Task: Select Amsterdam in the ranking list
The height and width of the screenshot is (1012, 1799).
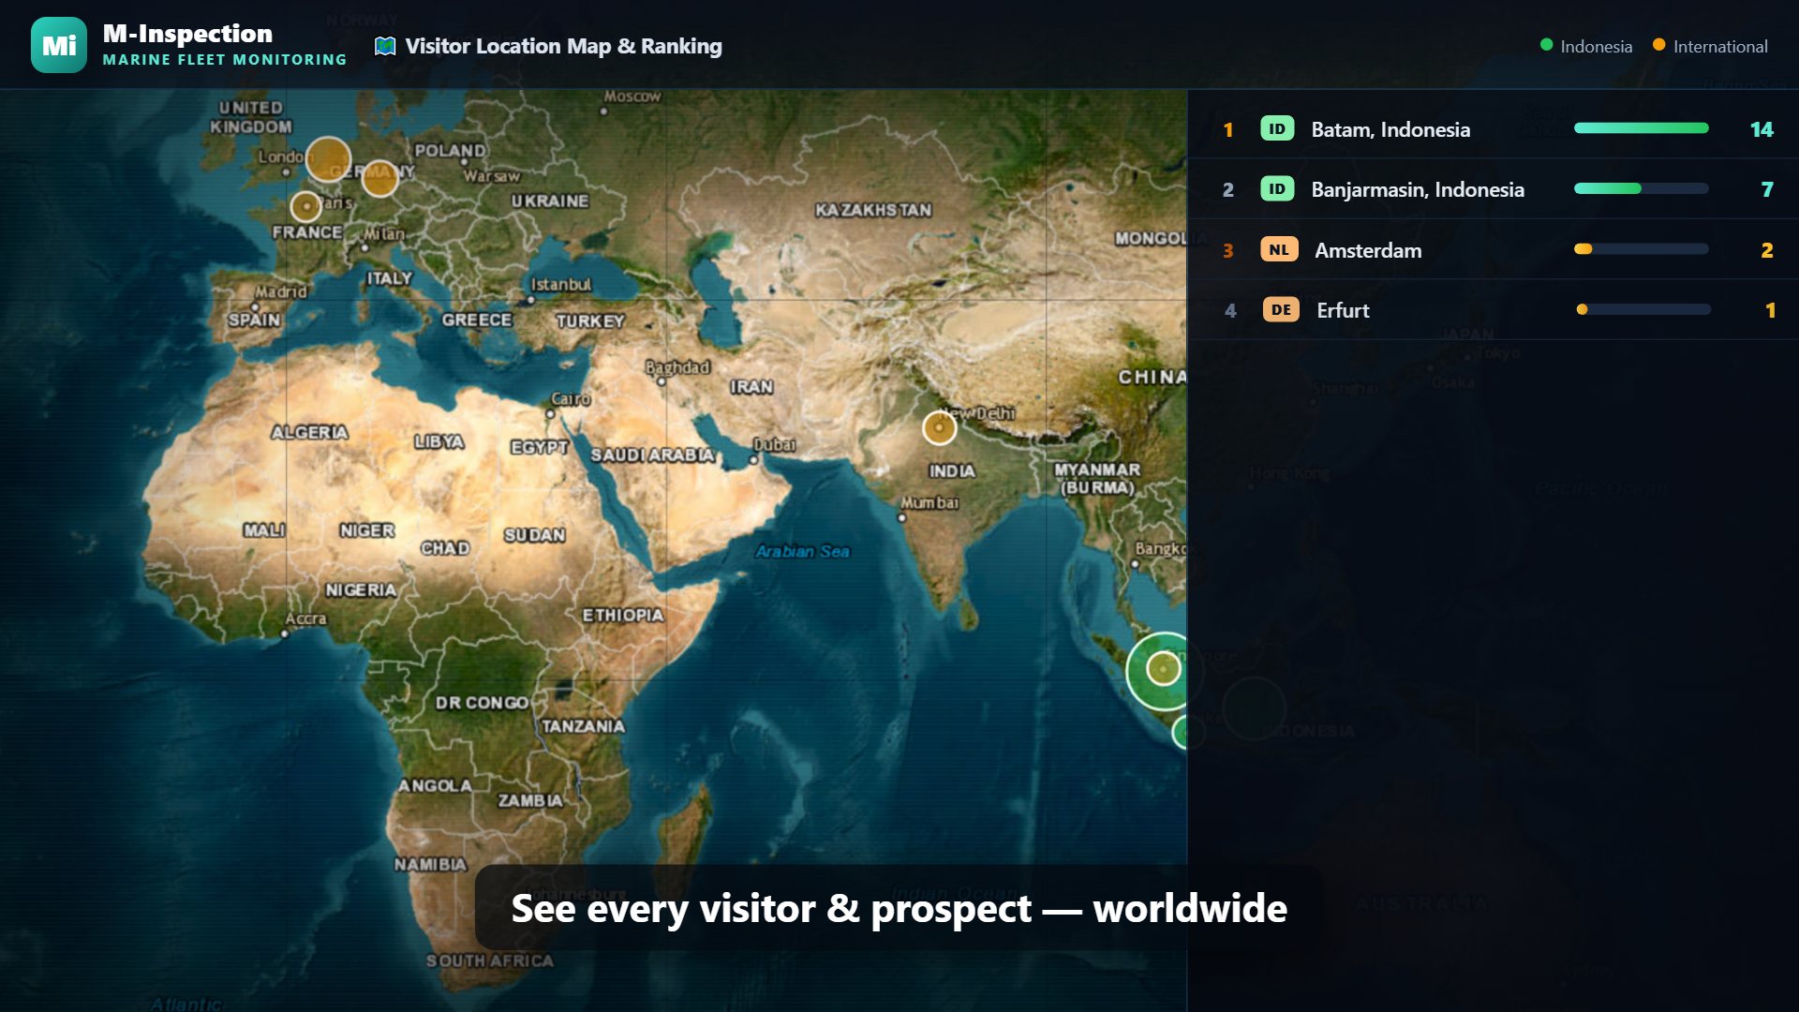Action: tap(1493, 249)
